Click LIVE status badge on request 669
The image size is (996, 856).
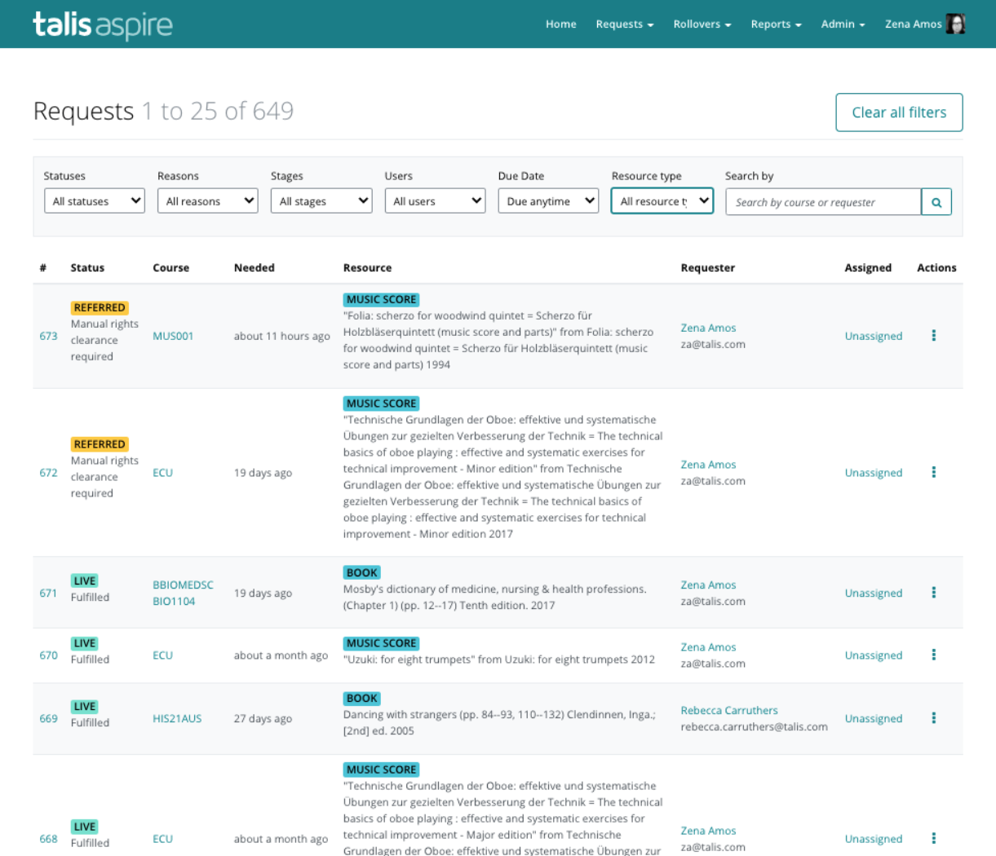85,706
